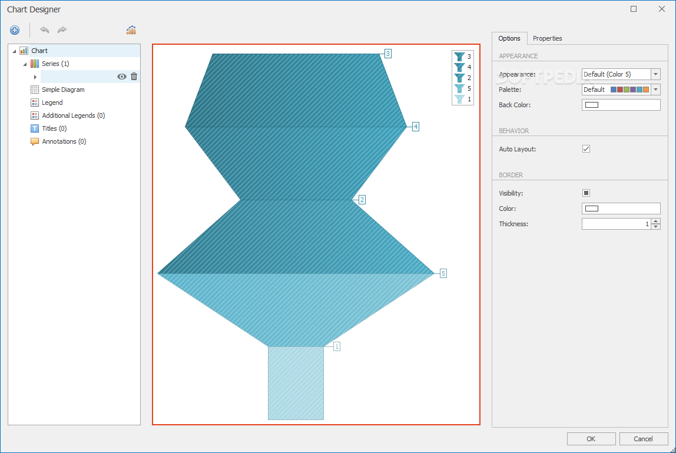Switch to the Properties tab

547,38
